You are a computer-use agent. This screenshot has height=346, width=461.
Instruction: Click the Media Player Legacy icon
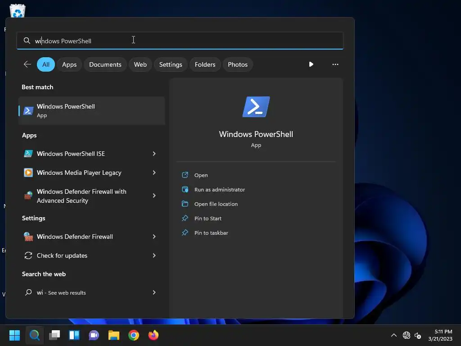pyautogui.click(x=28, y=173)
